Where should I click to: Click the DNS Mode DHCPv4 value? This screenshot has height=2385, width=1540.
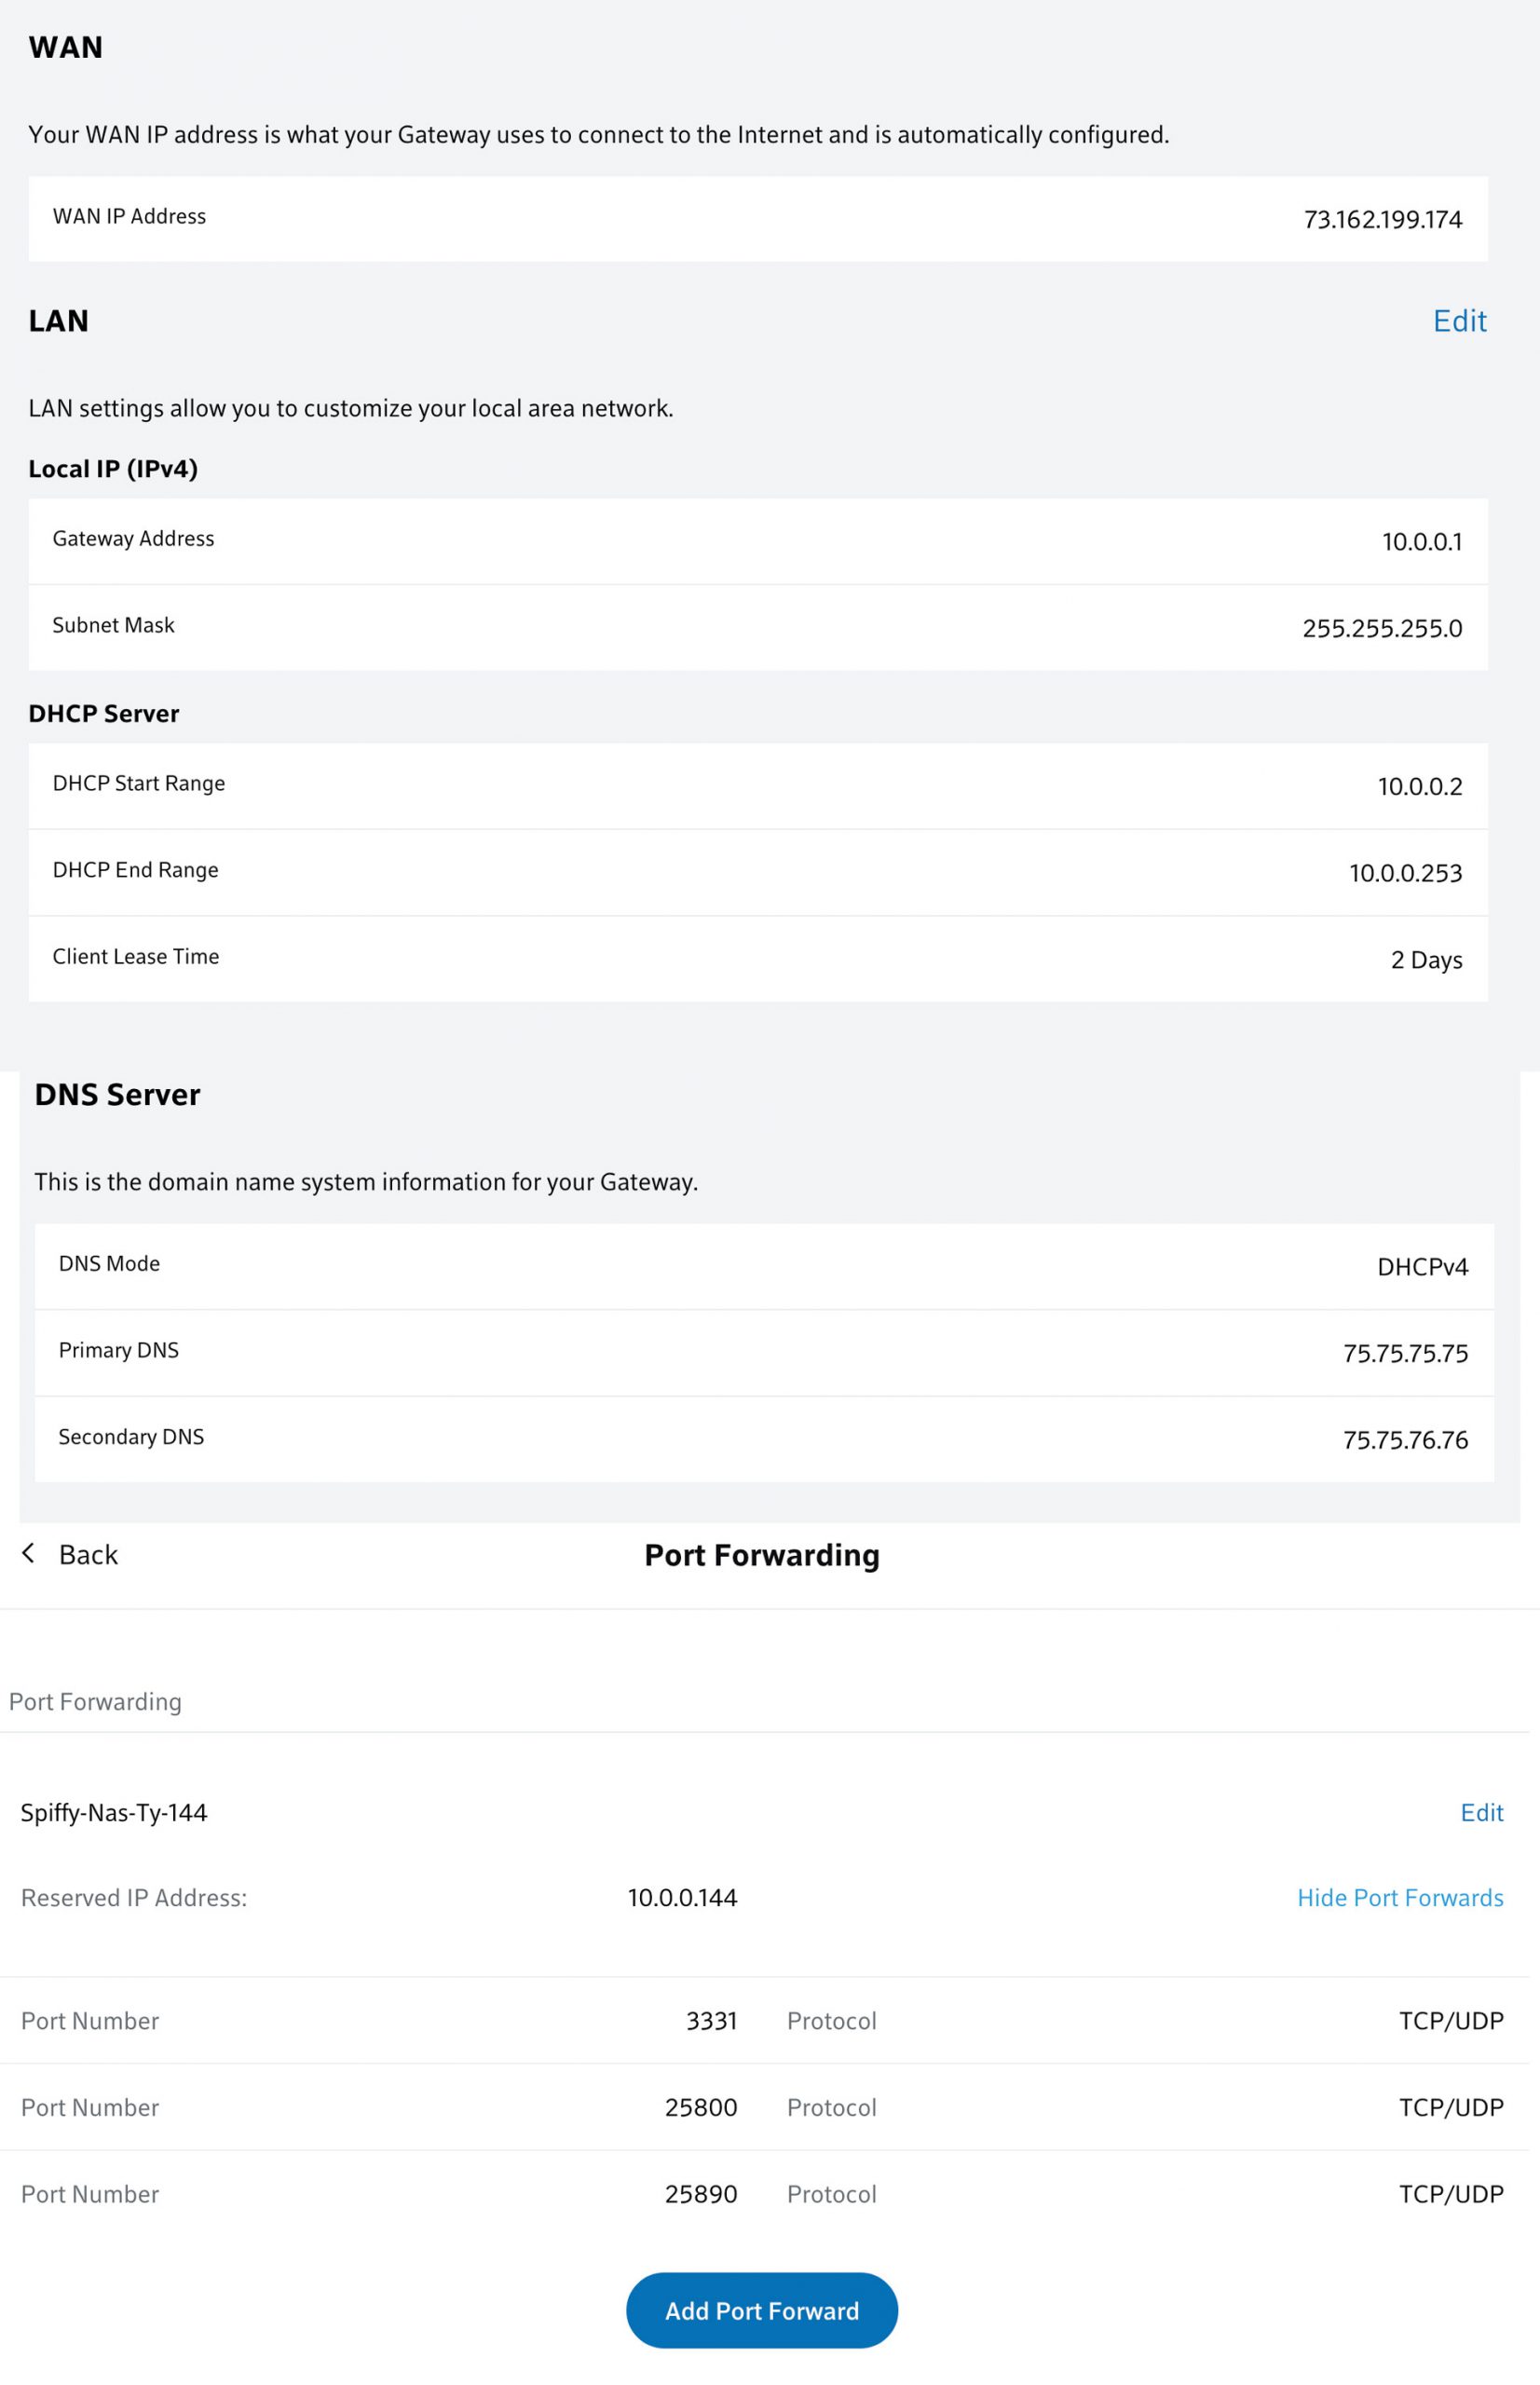tap(1422, 1267)
